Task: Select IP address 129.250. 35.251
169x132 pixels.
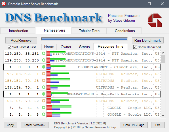Action: click(x=22, y=54)
